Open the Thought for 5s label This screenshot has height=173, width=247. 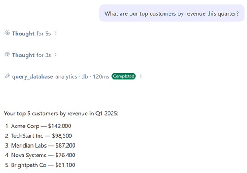click(x=31, y=34)
